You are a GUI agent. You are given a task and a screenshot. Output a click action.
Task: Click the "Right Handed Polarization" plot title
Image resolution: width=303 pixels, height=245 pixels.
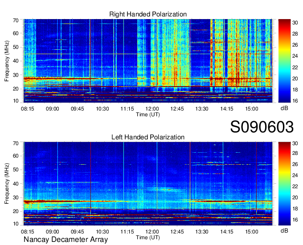[148, 14]
